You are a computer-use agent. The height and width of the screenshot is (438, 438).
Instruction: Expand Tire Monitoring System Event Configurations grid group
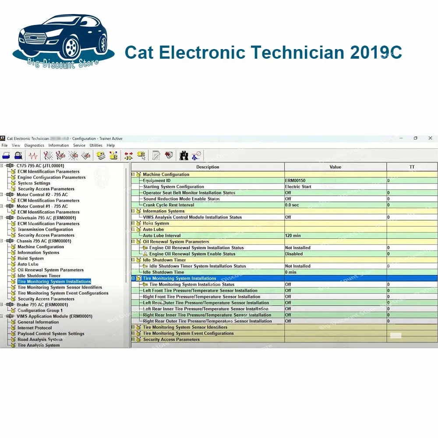pyautogui.click(x=133, y=333)
